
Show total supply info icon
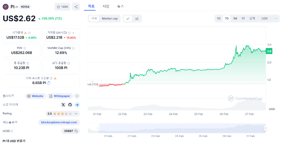point(28,63)
